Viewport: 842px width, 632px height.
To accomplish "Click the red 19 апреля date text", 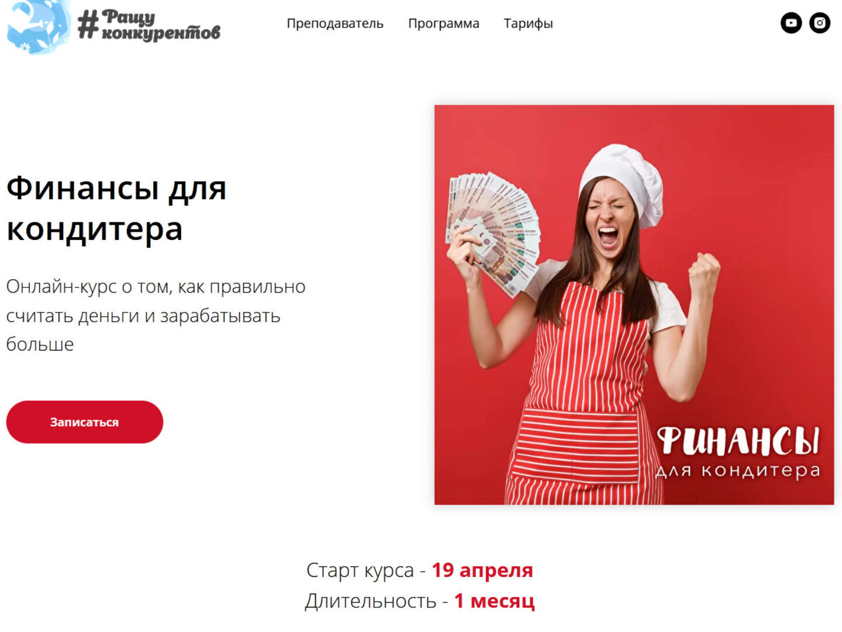I will tap(482, 570).
